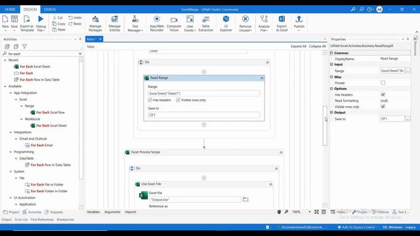Switch to the DEBUG tab
Image resolution: width=420 pixels, height=236 pixels.
[50, 9]
